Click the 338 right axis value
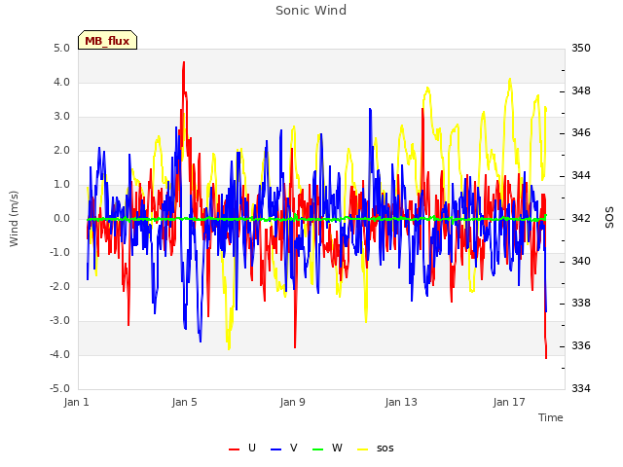 coord(581,303)
